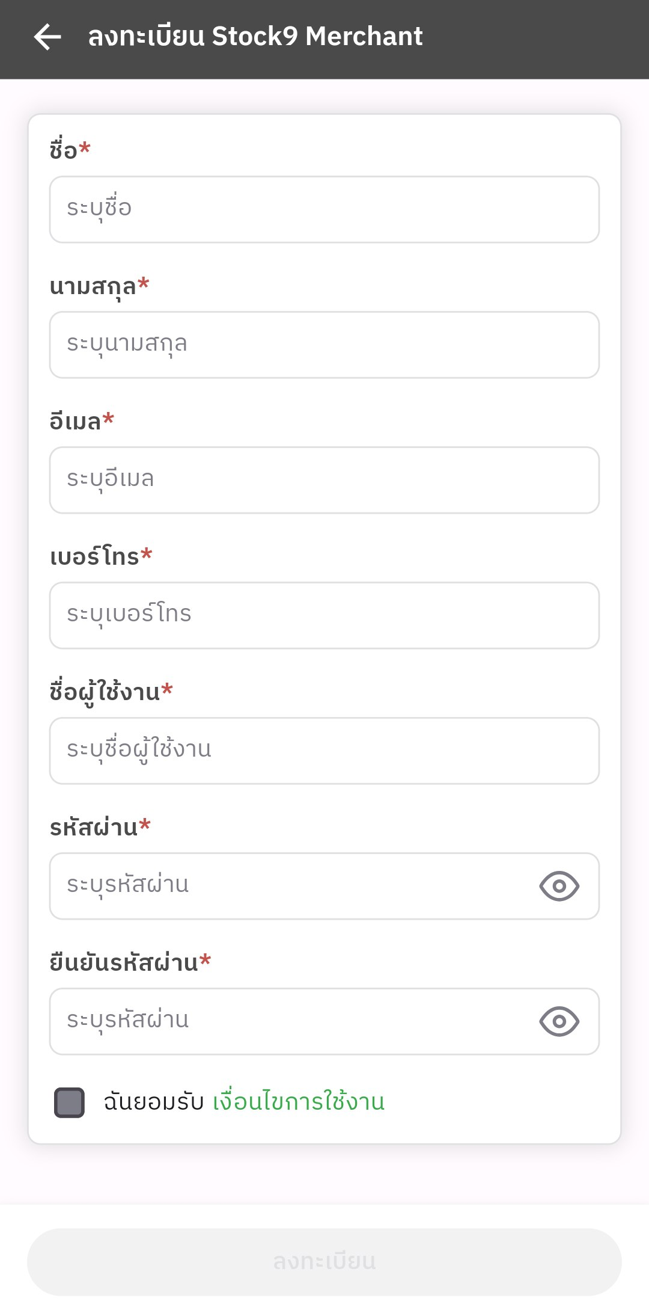Click the ลงทะเบียน Stock9 Merchant header title
The width and height of the screenshot is (649, 1310).
pyautogui.click(x=255, y=37)
